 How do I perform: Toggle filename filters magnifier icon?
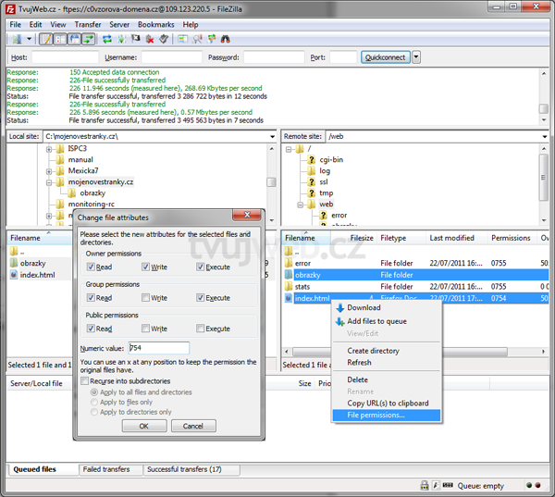[x=197, y=39]
